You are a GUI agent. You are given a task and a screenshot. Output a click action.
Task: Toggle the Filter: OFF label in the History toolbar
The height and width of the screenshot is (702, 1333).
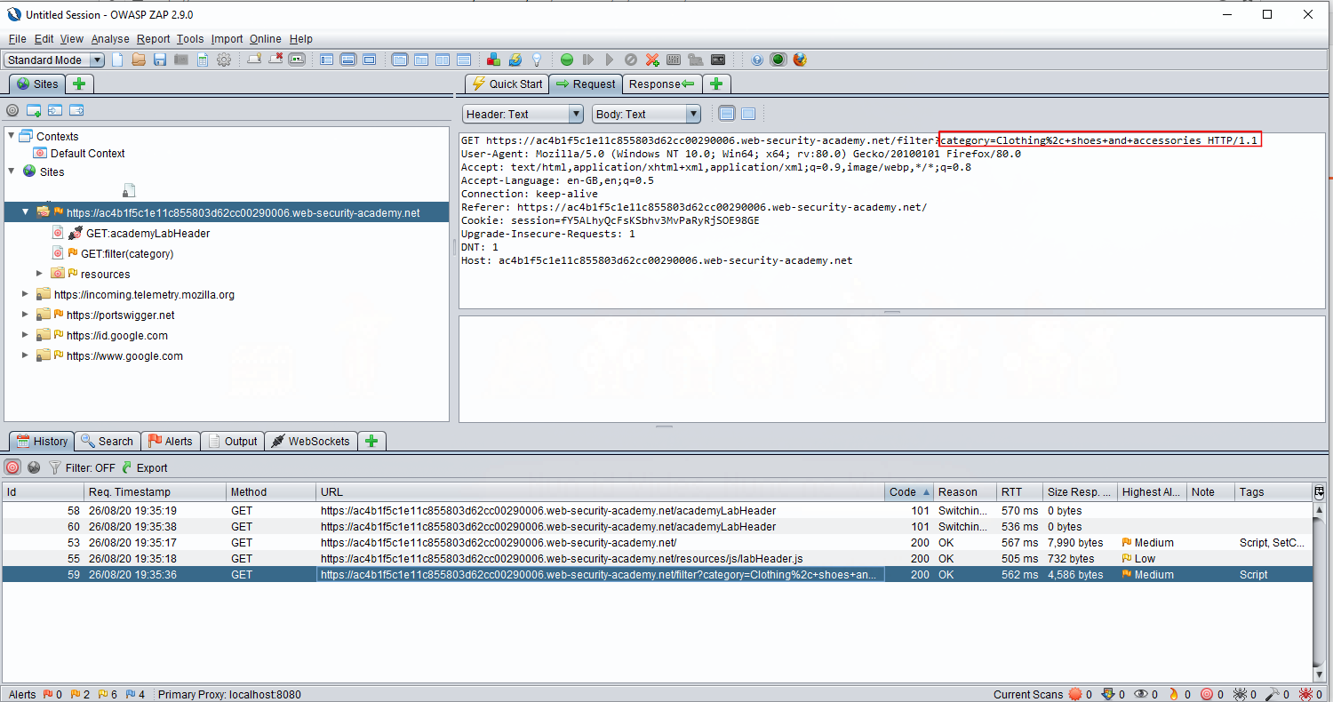click(x=92, y=467)
